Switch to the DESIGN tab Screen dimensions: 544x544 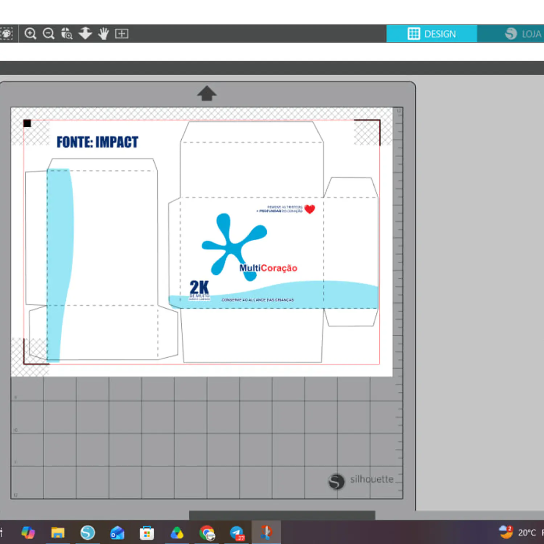[x=432, y=34]
